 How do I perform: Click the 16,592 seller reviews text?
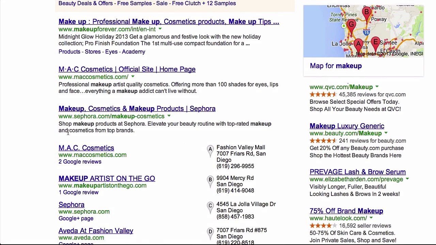pyautogui.click(x=365, y=226)
